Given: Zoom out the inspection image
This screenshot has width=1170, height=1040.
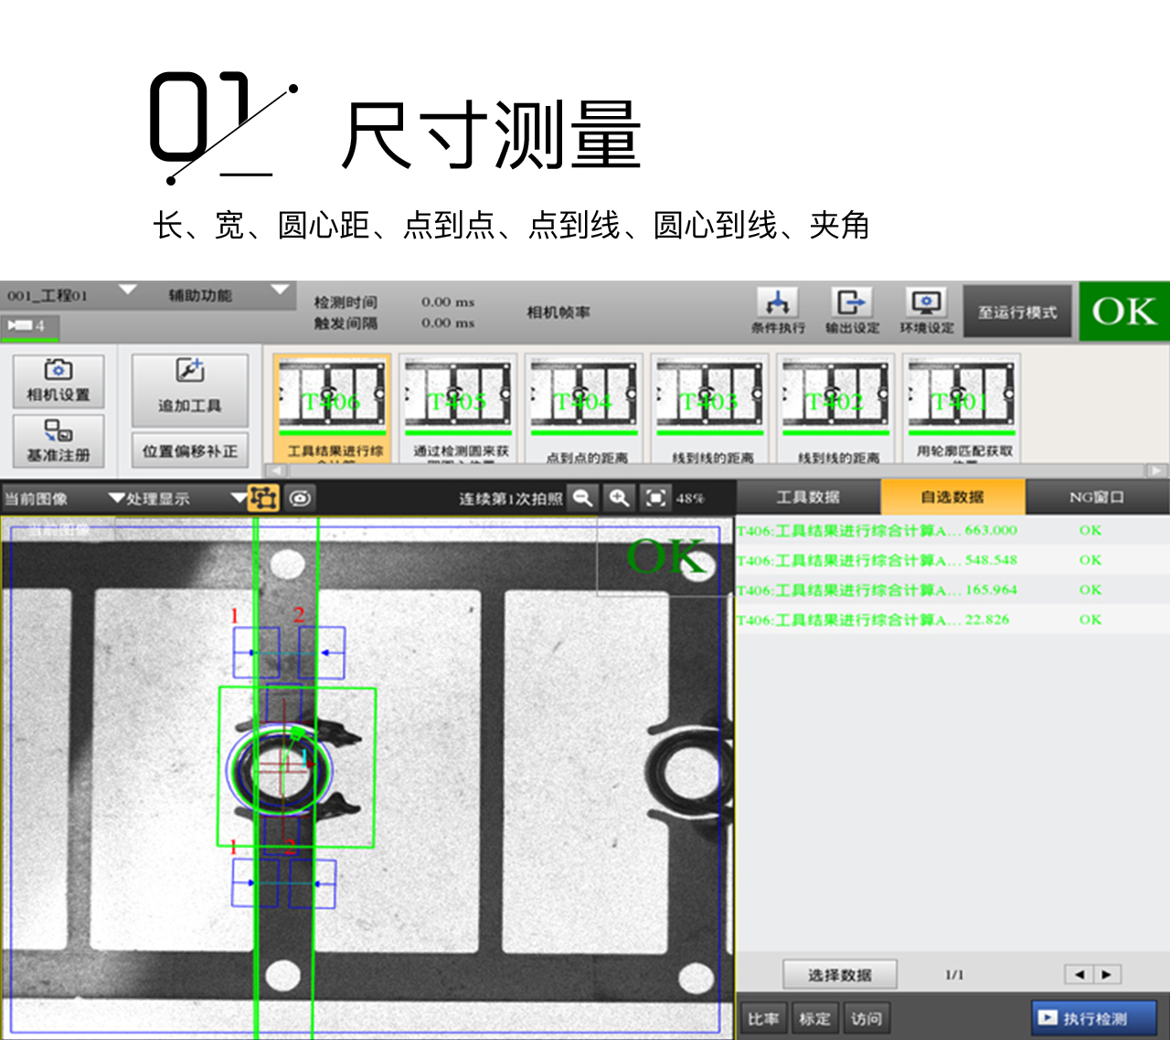Looking at the screenshot, I should pos(582,498).
